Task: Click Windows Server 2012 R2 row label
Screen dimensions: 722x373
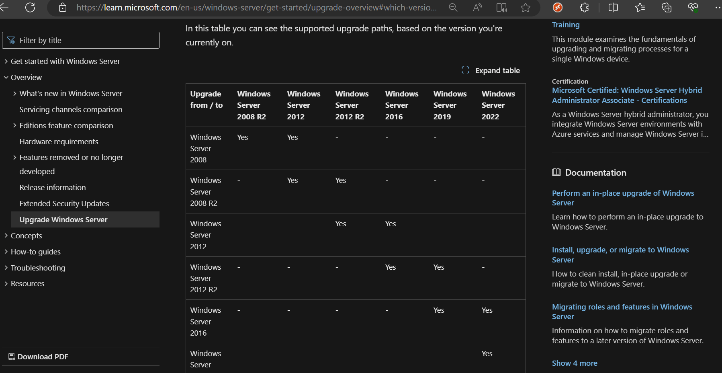Action: [206, 278]
